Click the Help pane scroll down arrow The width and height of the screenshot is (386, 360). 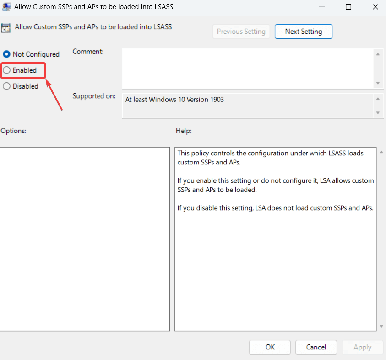381,327
